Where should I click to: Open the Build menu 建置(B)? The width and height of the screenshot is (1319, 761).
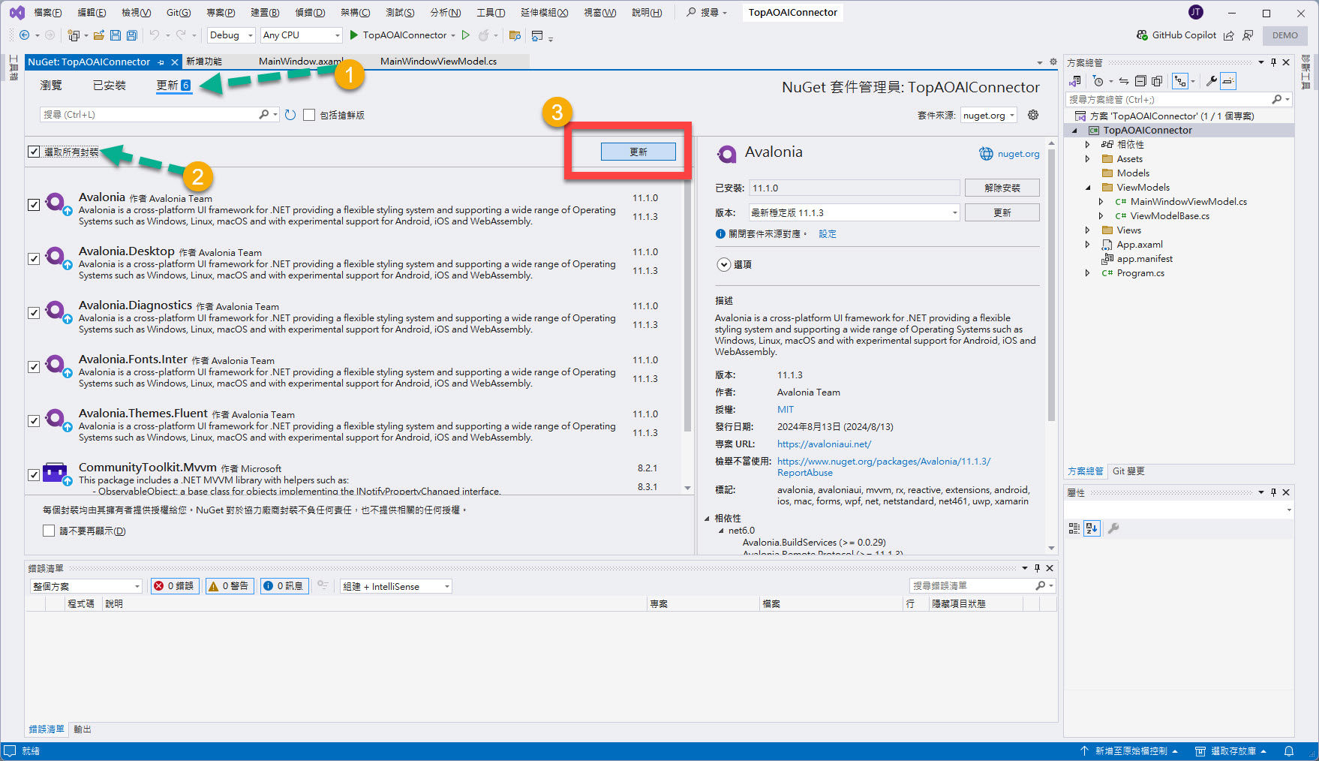265,13
